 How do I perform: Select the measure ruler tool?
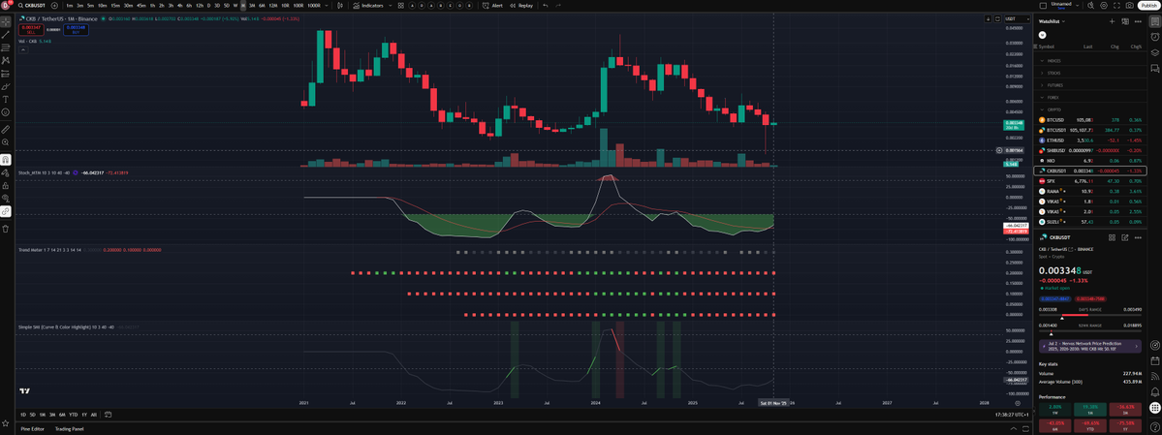coord(7,129)
